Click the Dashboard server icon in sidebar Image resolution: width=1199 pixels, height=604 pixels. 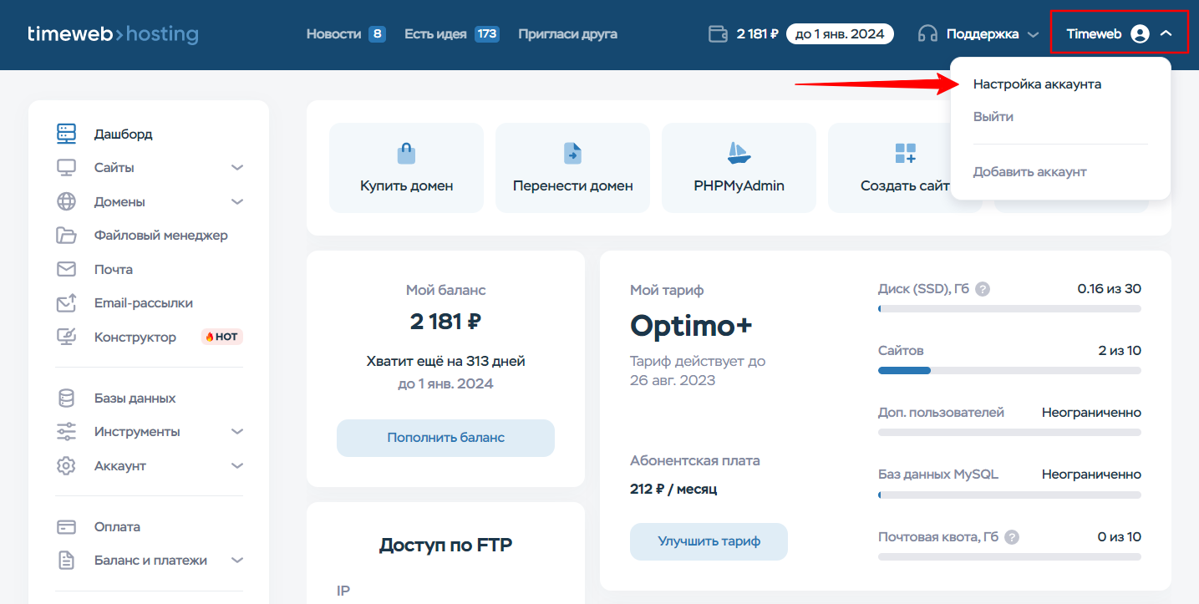coord(66,134)
